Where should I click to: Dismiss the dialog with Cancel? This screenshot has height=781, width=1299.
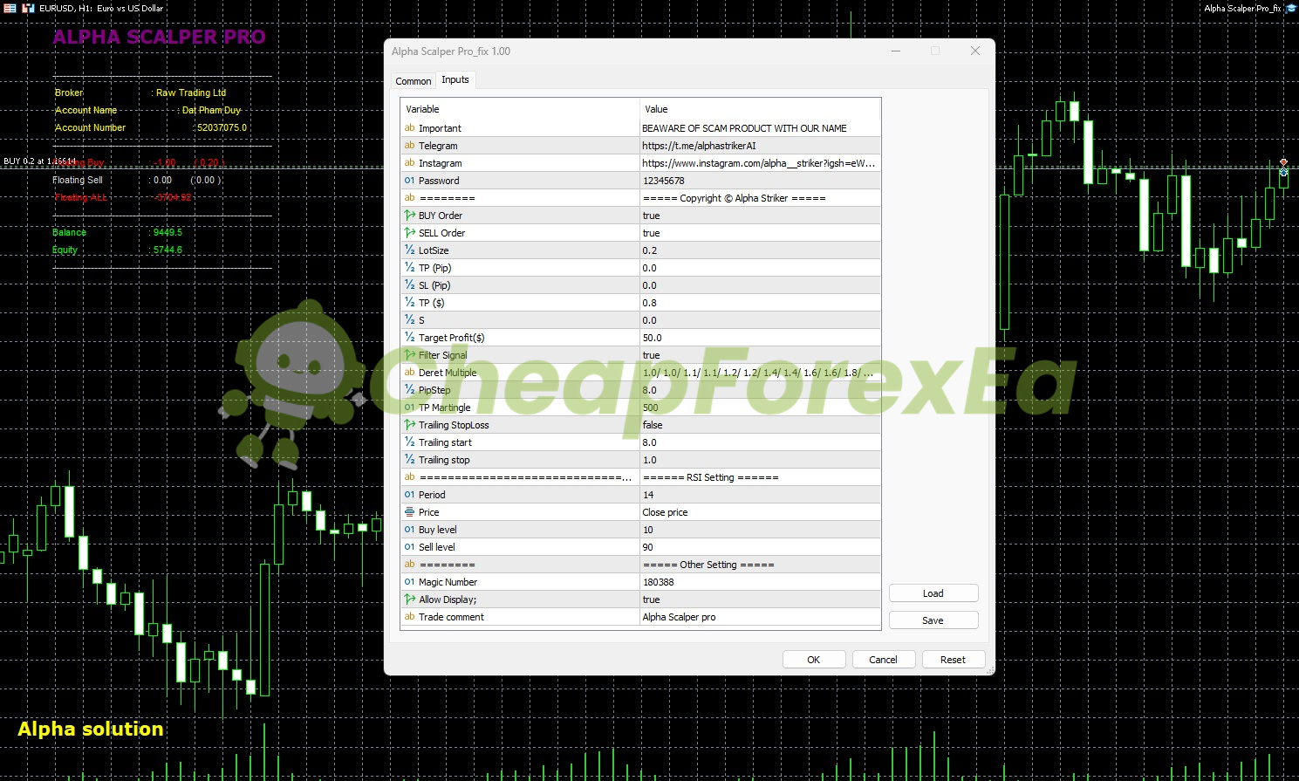tap(884, 660)
